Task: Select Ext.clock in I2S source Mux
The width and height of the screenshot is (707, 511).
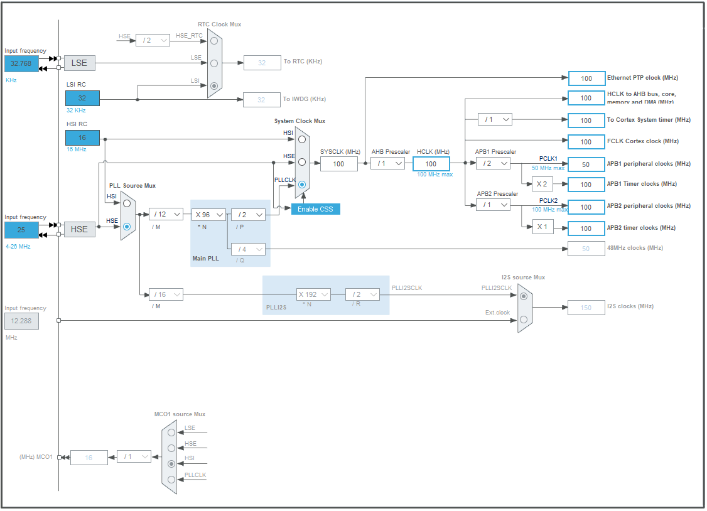Action: pos(524,320)
